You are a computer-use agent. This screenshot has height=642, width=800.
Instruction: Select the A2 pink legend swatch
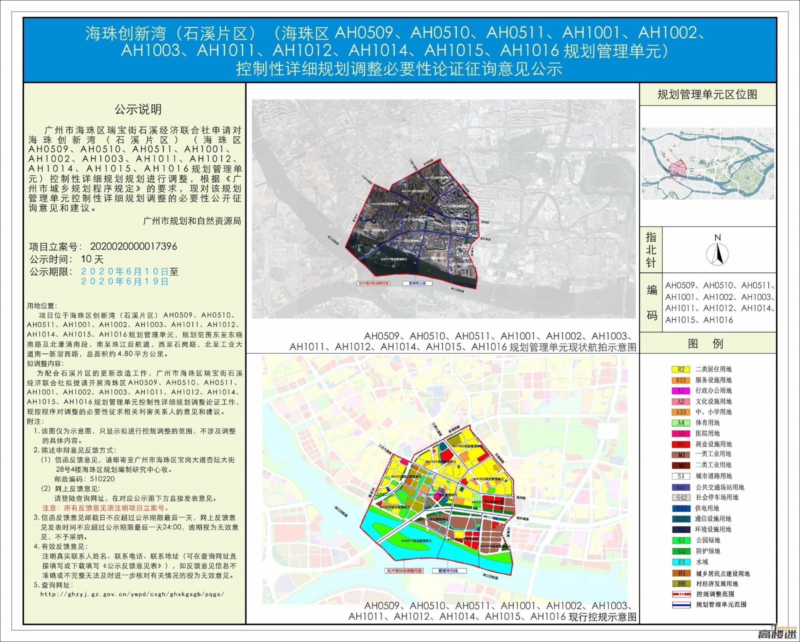point(680,401)
